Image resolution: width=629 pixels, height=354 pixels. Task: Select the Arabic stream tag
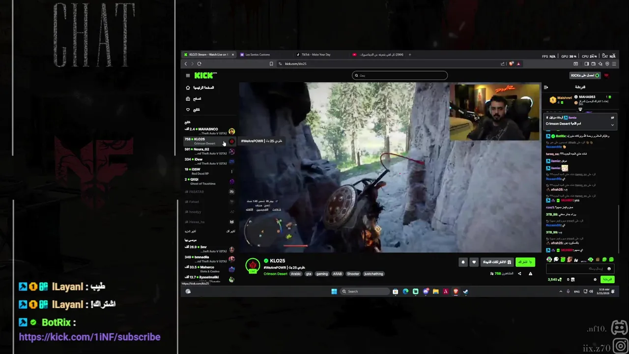pyautogui.click(x=296, y=274)
